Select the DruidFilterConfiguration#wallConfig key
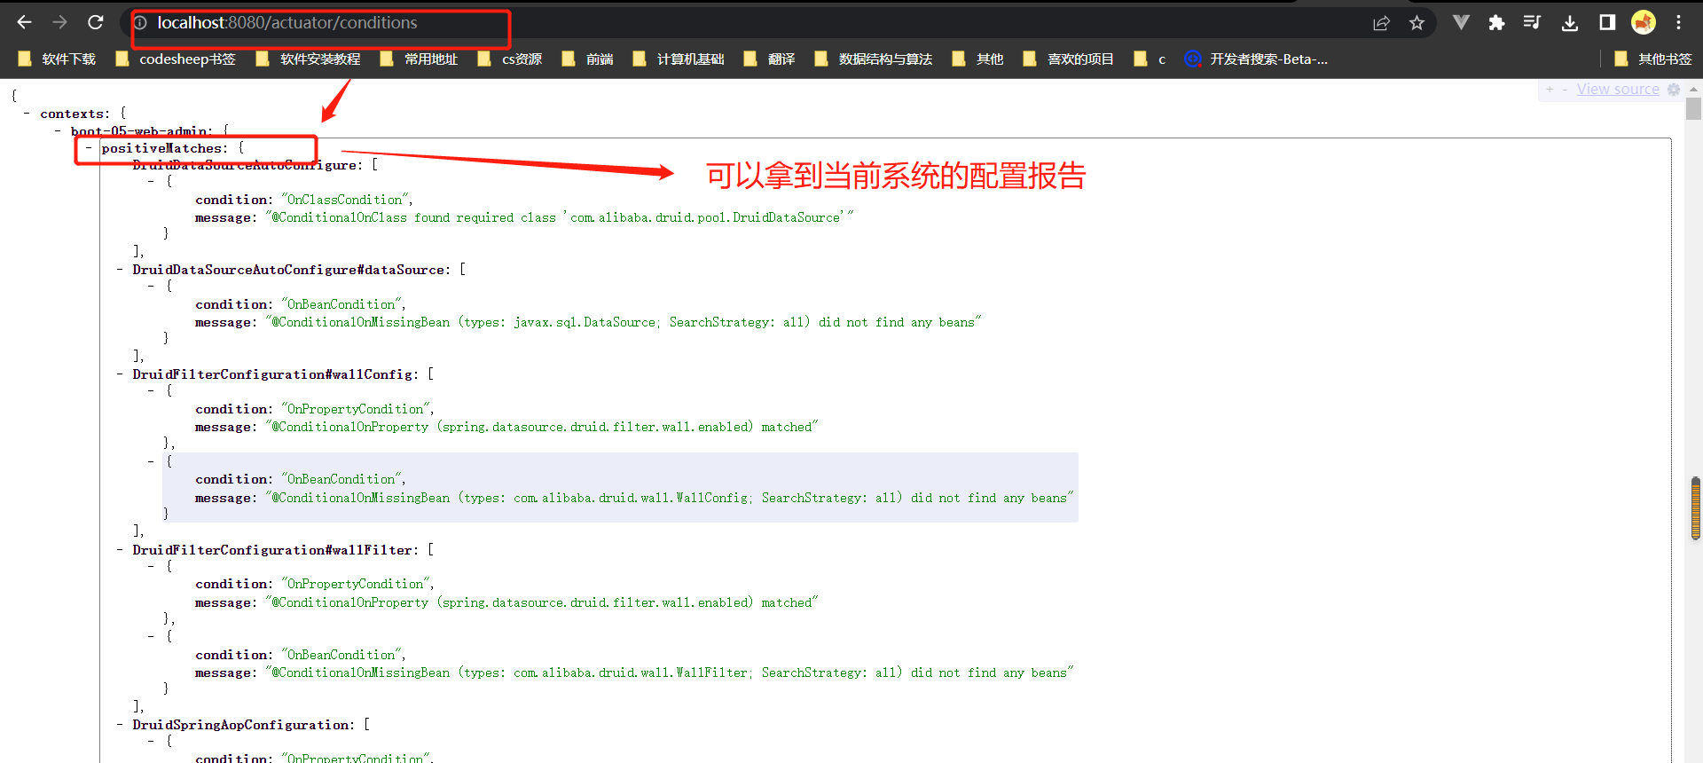This screenshot has width=1703, height=763. pos(272,374)
